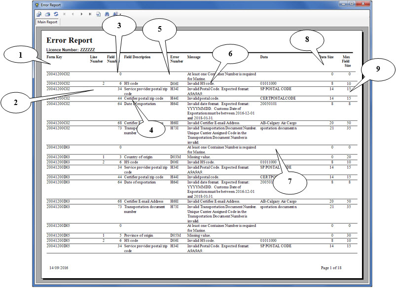This screenshot has height=288, width=396.
Task: Click 'SP POSTAL CODE' in the 20041200D05 row
Action: click(x=276, y=246)
